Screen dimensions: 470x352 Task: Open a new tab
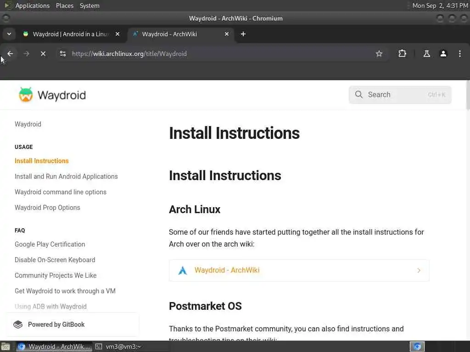(x=243, y=34)
